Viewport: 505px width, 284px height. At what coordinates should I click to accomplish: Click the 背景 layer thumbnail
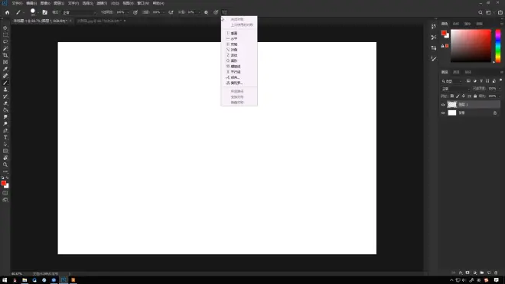coord(452,113)
